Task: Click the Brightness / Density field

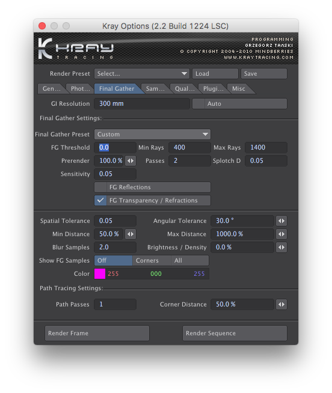Action: point(242,248)
